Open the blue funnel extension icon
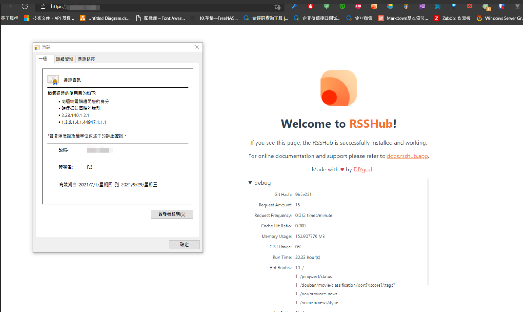Screen dimensions: 523x312 pos(454,6)
